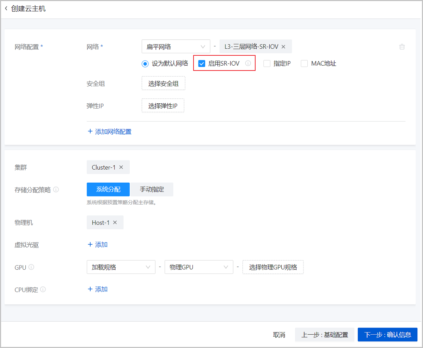Image resolution: width=423 pixels, height=348 pixels.
Task: Switch to the 系统分配 storage tab
Action: click(x=108, y=189)
